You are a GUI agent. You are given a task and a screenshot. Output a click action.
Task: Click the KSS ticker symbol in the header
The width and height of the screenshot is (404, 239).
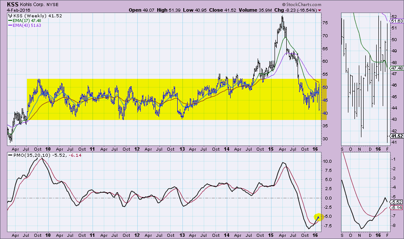tap(12, 4)
